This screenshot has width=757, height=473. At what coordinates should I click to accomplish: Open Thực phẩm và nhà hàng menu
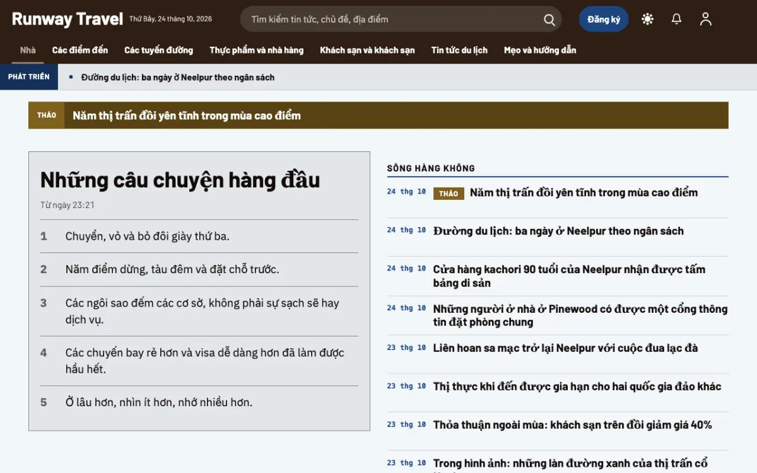257,50
